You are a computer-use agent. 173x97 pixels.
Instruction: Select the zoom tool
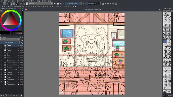[x=73, y=6]
